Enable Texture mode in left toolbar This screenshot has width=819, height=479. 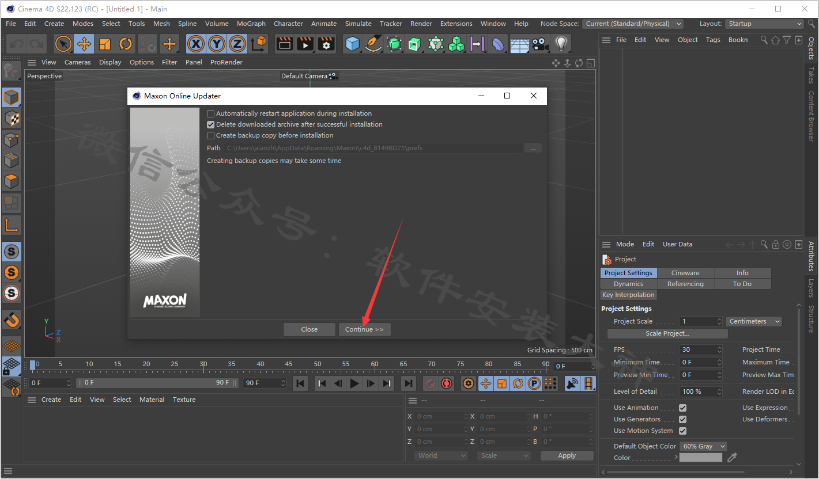coord(12,119)
